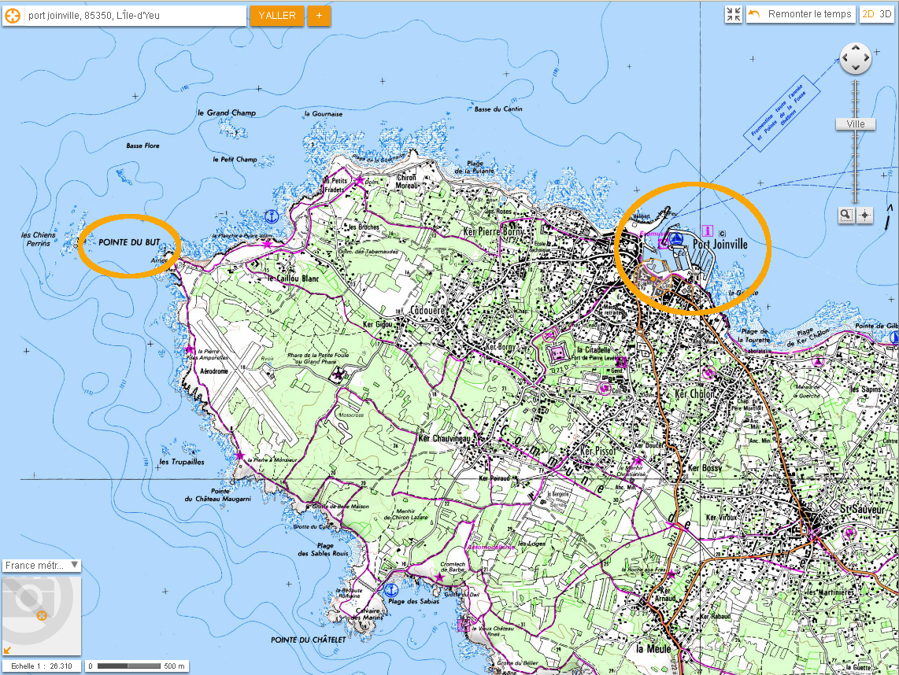Pan map down with navigation pad arrow
899x675 pixels.
855,68
